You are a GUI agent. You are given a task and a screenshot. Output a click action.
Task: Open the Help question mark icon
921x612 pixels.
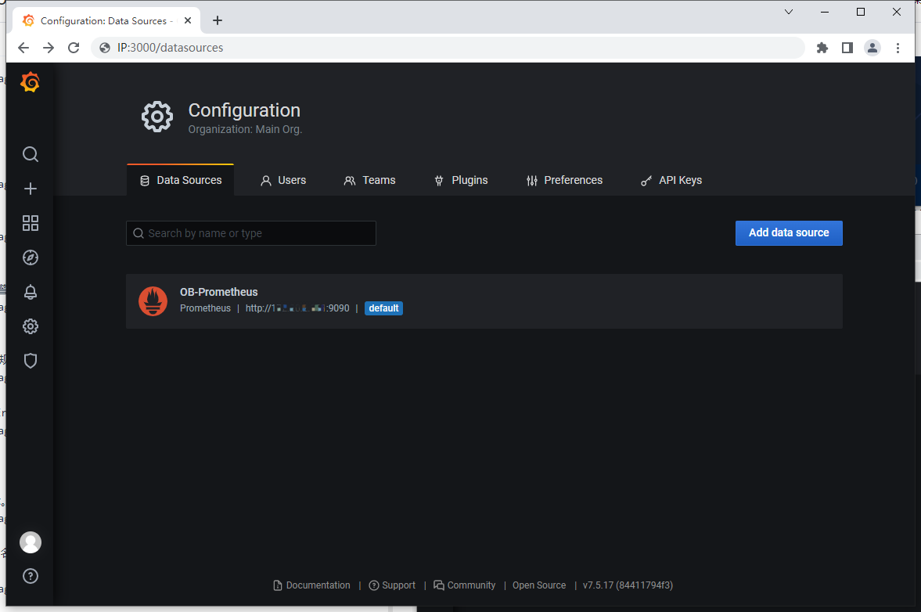point(31,576)
